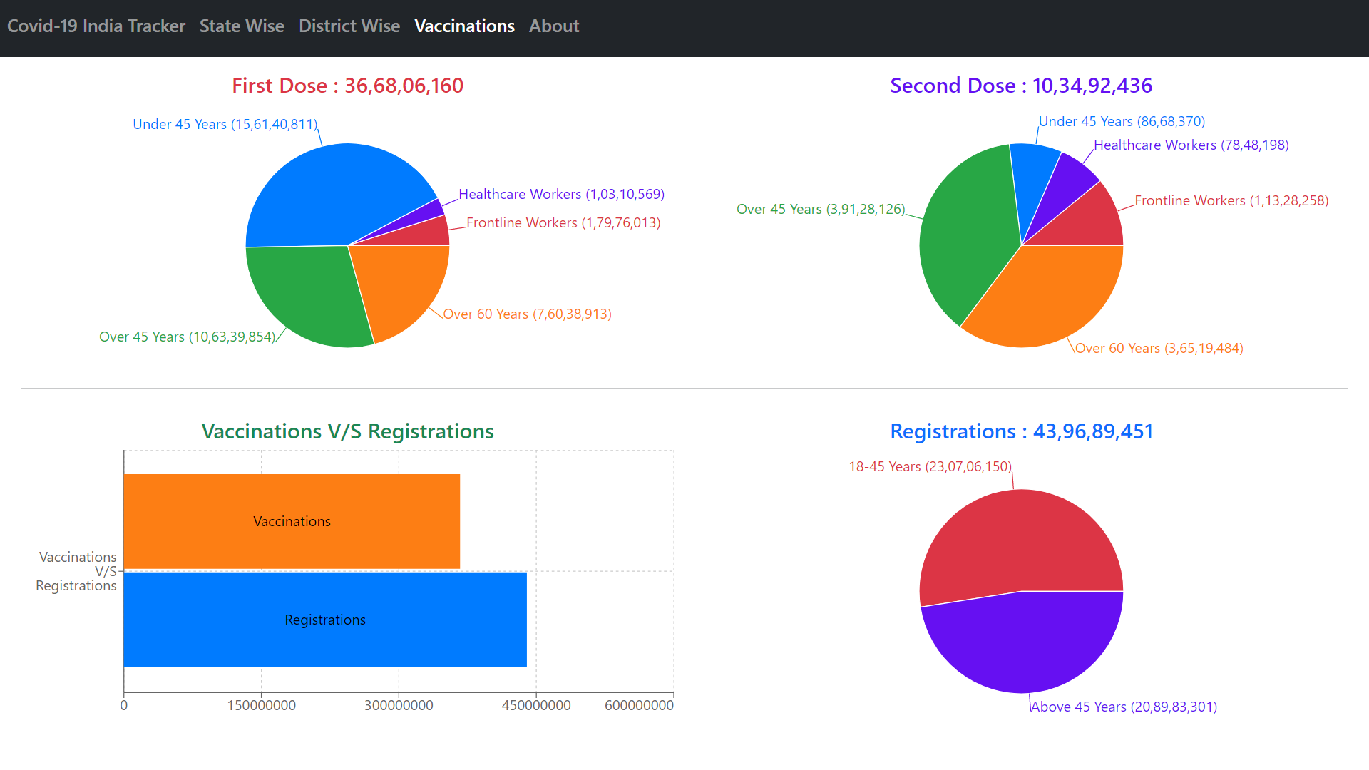Click label Under 45 Years (15,61,40,811)
Viewport: 1369px width, 770px height.
pos(225,124)
